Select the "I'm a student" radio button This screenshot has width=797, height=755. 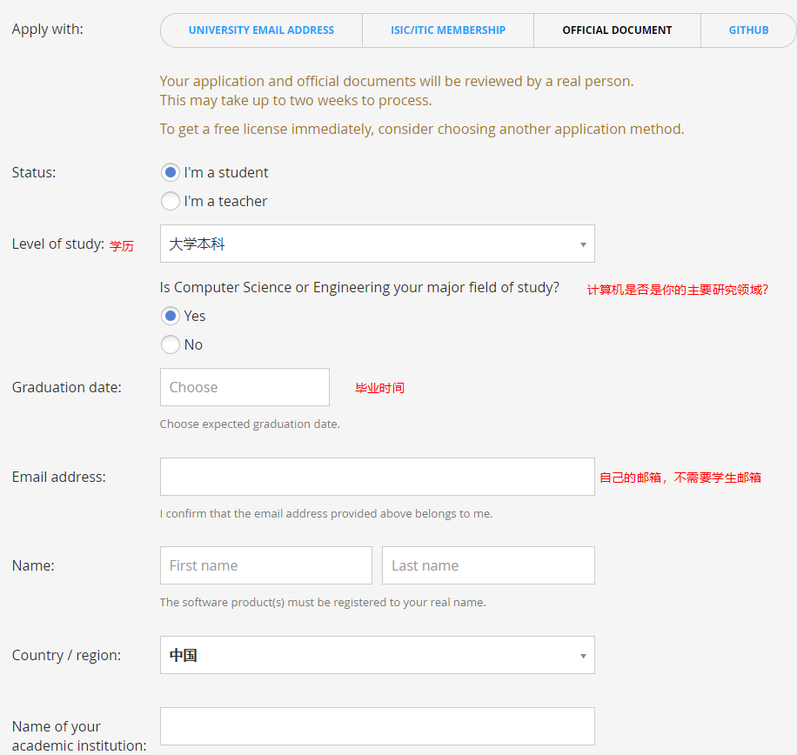171,172
